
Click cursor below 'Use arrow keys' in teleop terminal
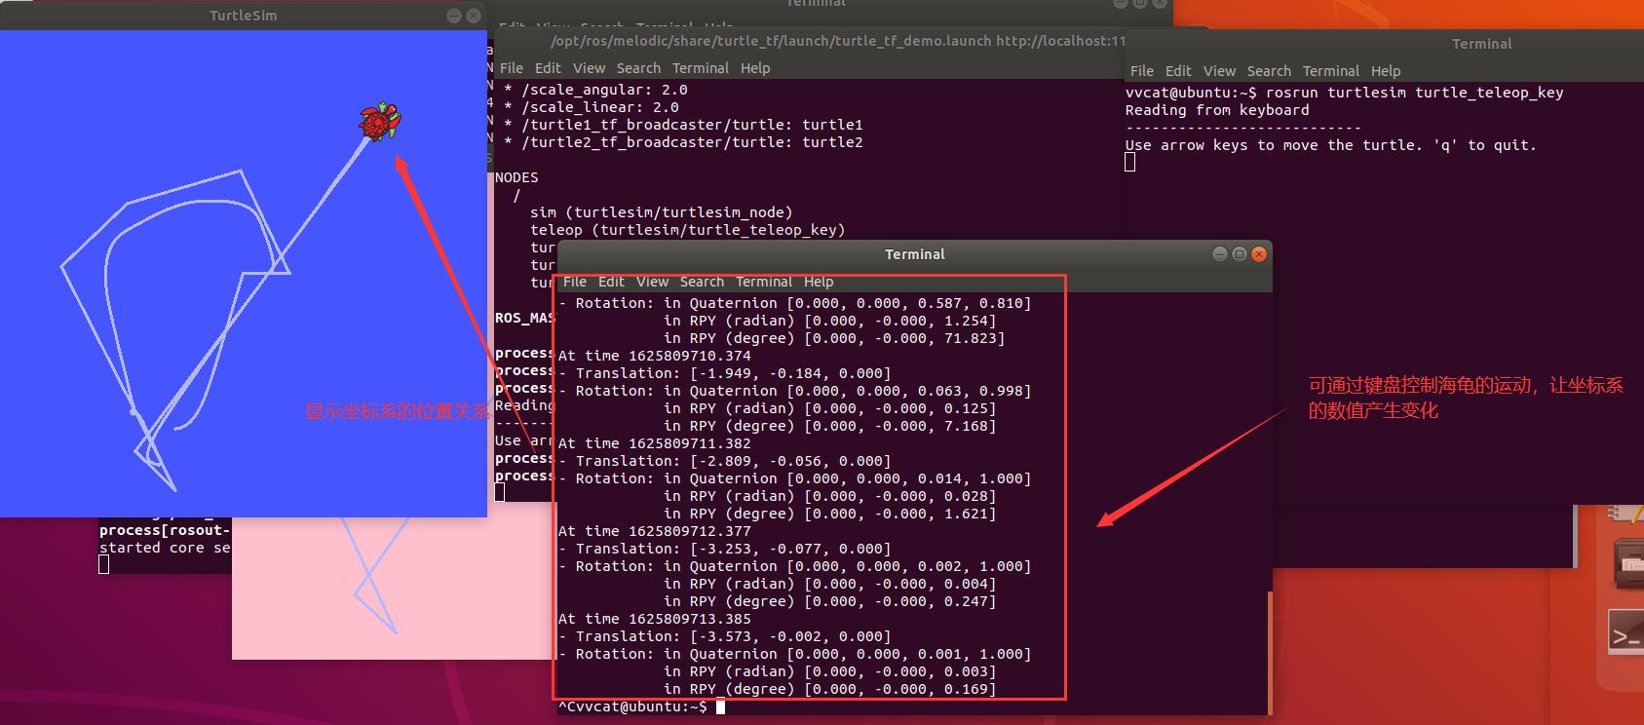point(1130,163)
